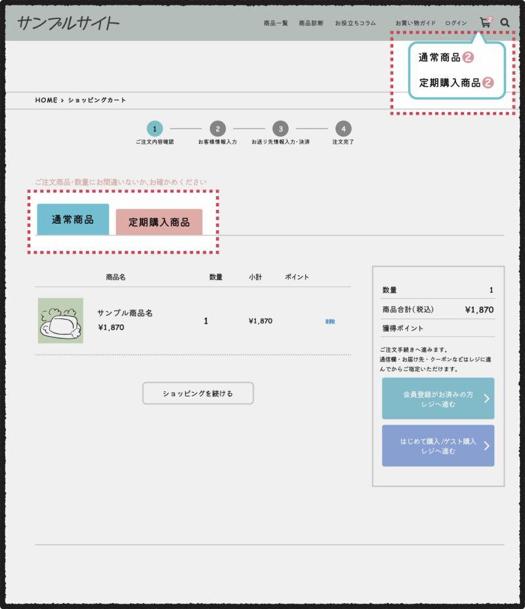
Task: Switch to the 通常商品 tab
Action: pyautogui.click(x=72, y=220)
